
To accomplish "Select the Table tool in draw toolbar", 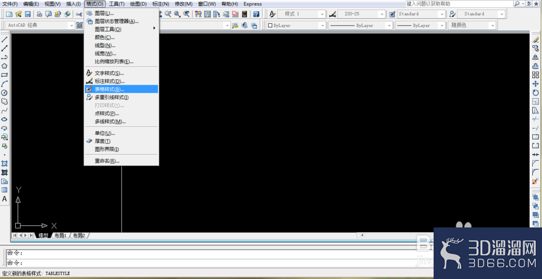I will point(4,190).
